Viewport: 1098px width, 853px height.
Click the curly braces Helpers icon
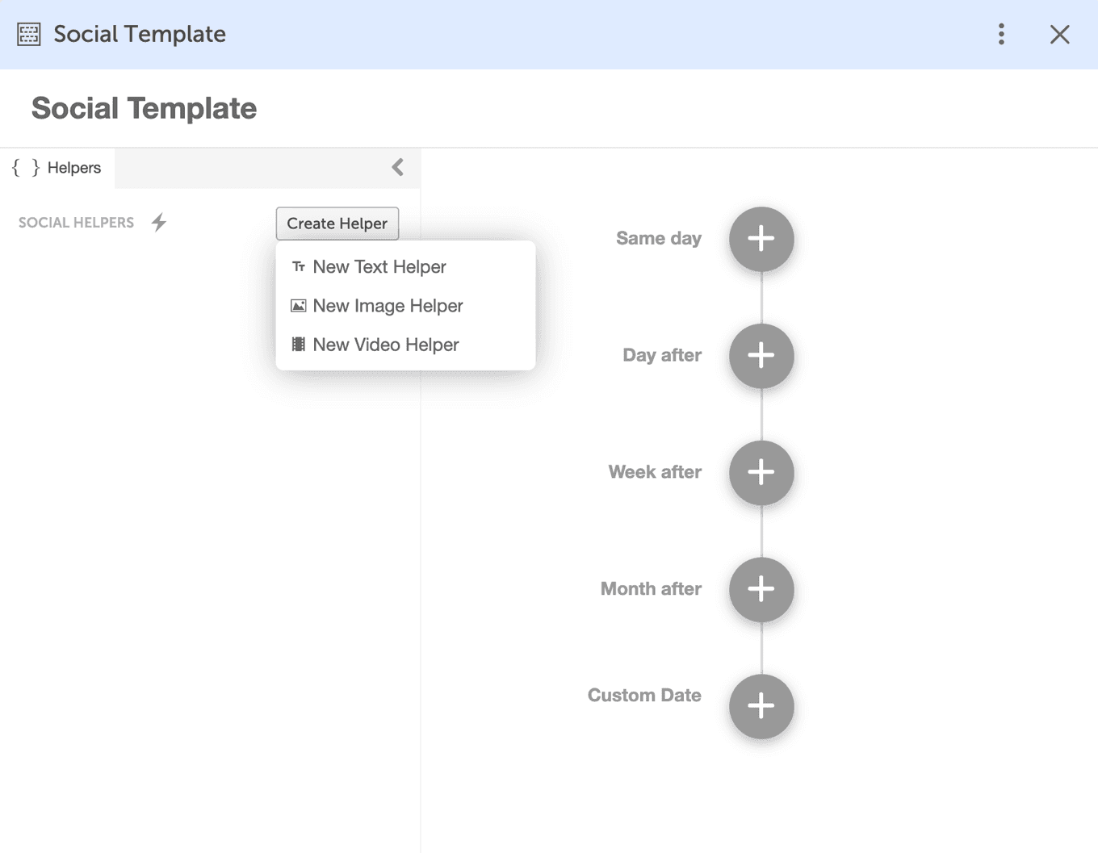[25, 167]
